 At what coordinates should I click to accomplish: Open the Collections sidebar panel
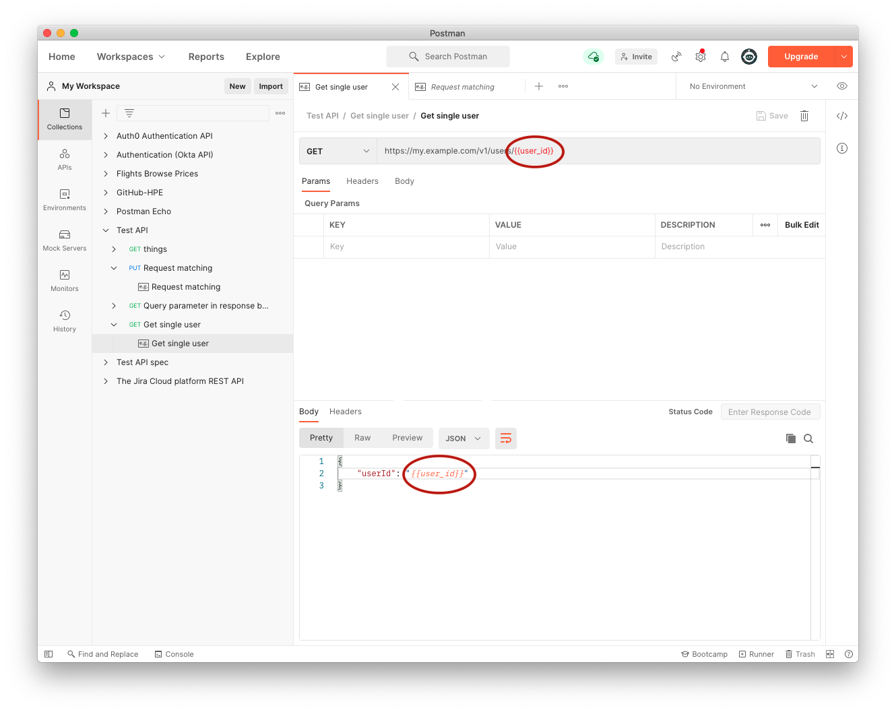tap(65, 119)
